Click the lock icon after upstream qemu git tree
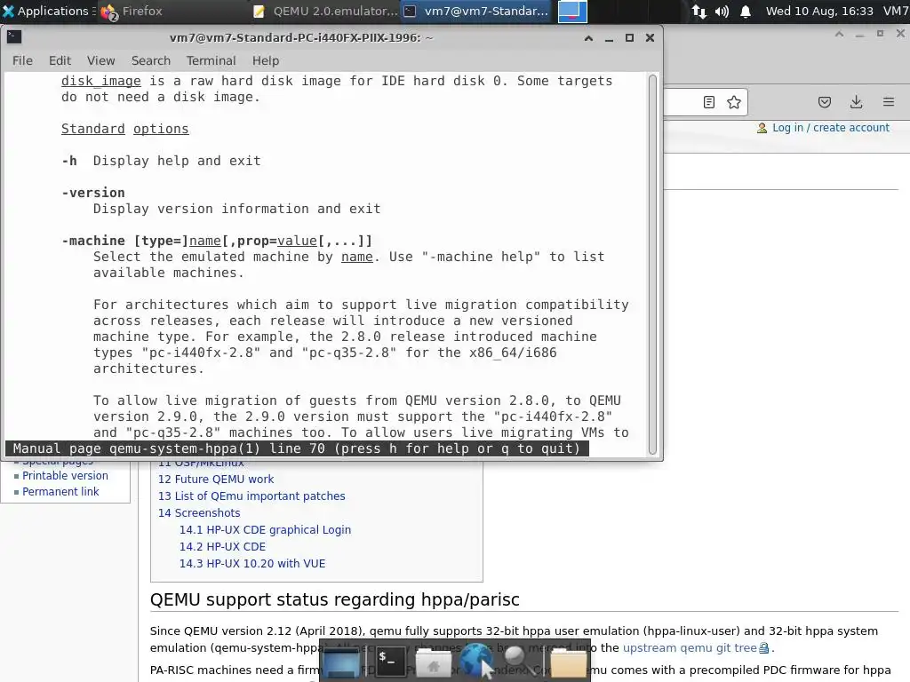This screenshot has width=910, height=682. 763,647
